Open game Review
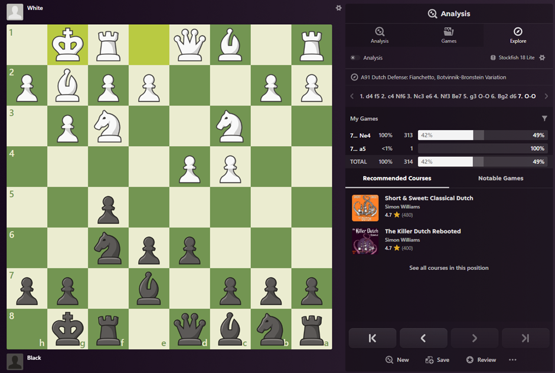The width and height of the screenshot is (555, 373). coord(481,359)
